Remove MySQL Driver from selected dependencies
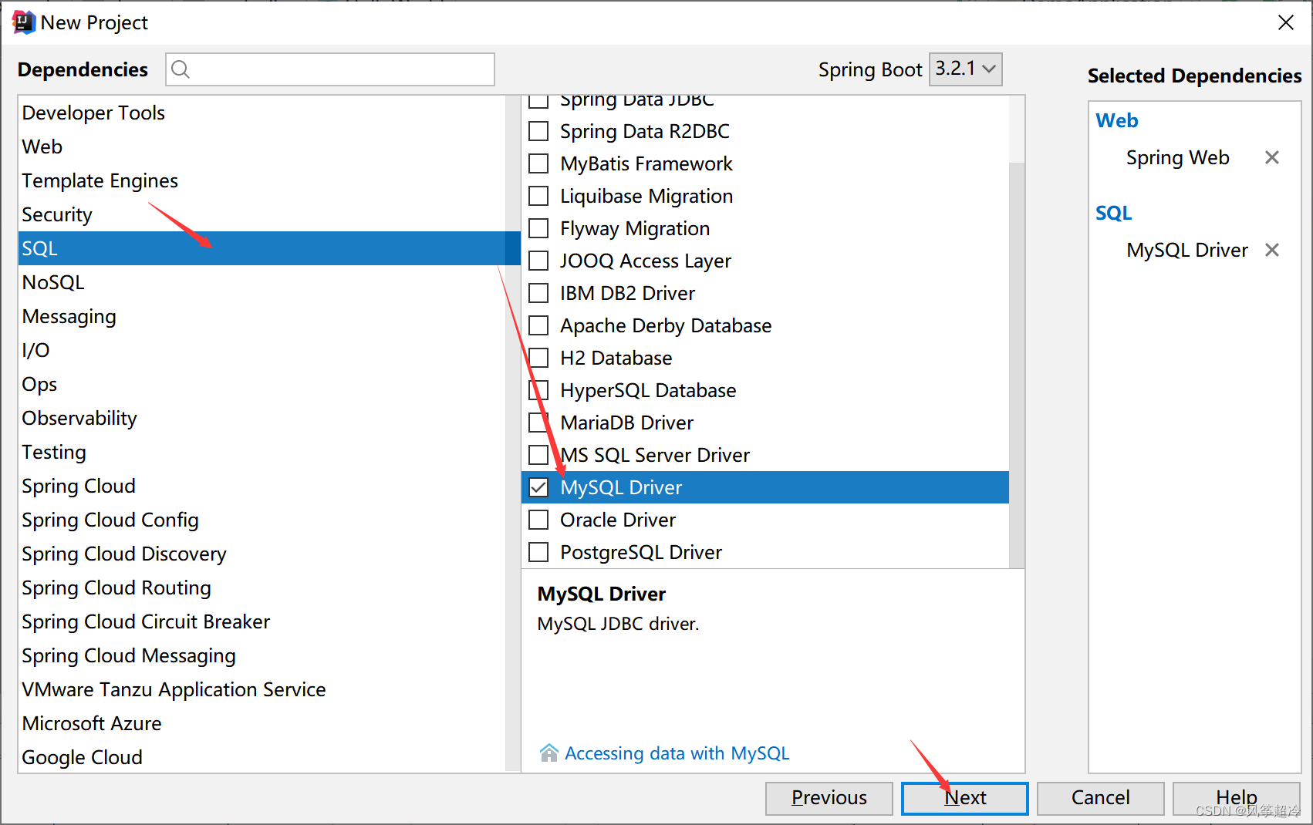The height and width of the screenshot is (825, 1313). click(1272, 250)
